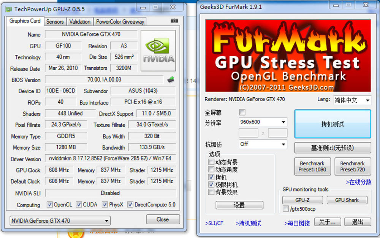Enable the 动态背景 checkbox
The image size is (380, 238).
(211, 162)
